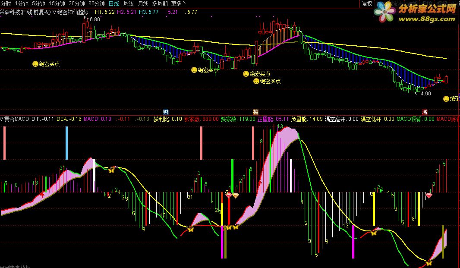This screenshot has width=460, height=268.
Task: Click the light blue signal bar in the MACD panel
Action: click(66, 143)
